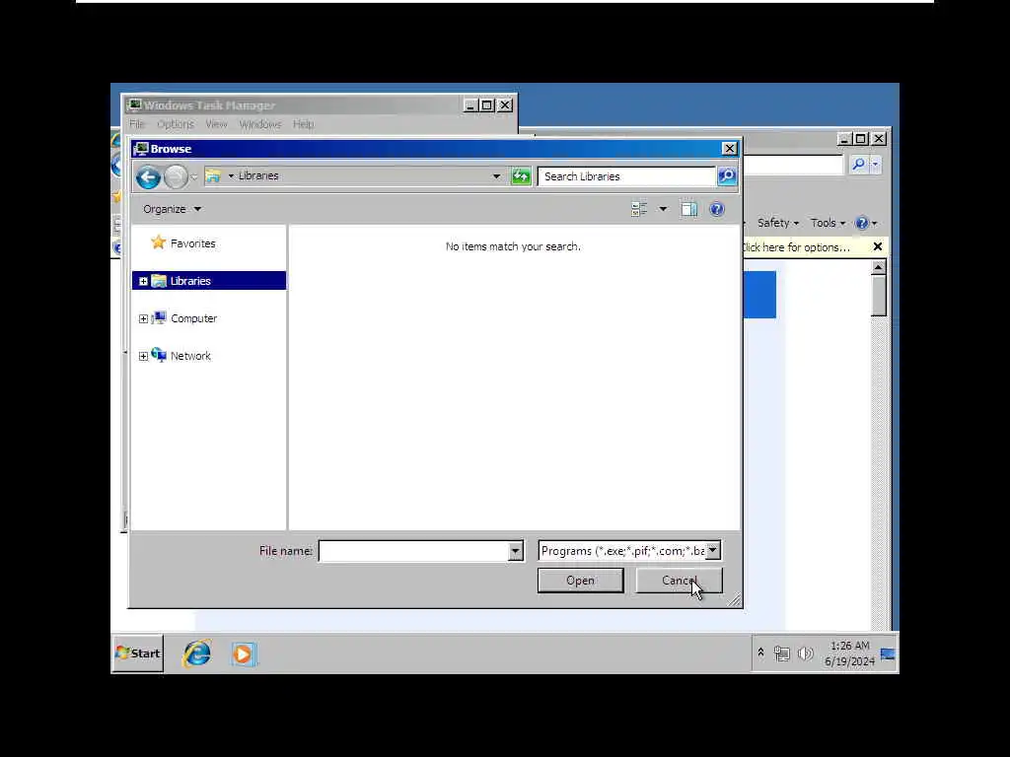
Task: Click the Internet Explorer help icon
Action: 862,224
